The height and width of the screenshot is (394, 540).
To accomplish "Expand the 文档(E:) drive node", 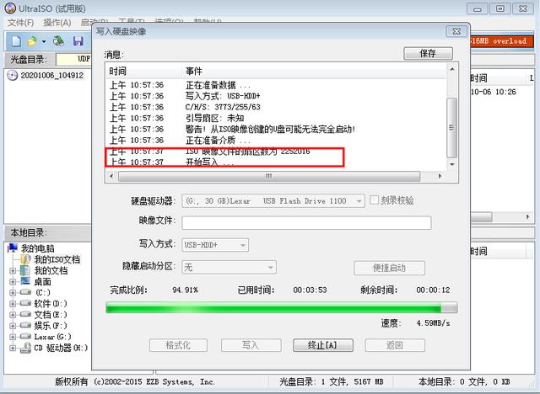I will (13, 315).
